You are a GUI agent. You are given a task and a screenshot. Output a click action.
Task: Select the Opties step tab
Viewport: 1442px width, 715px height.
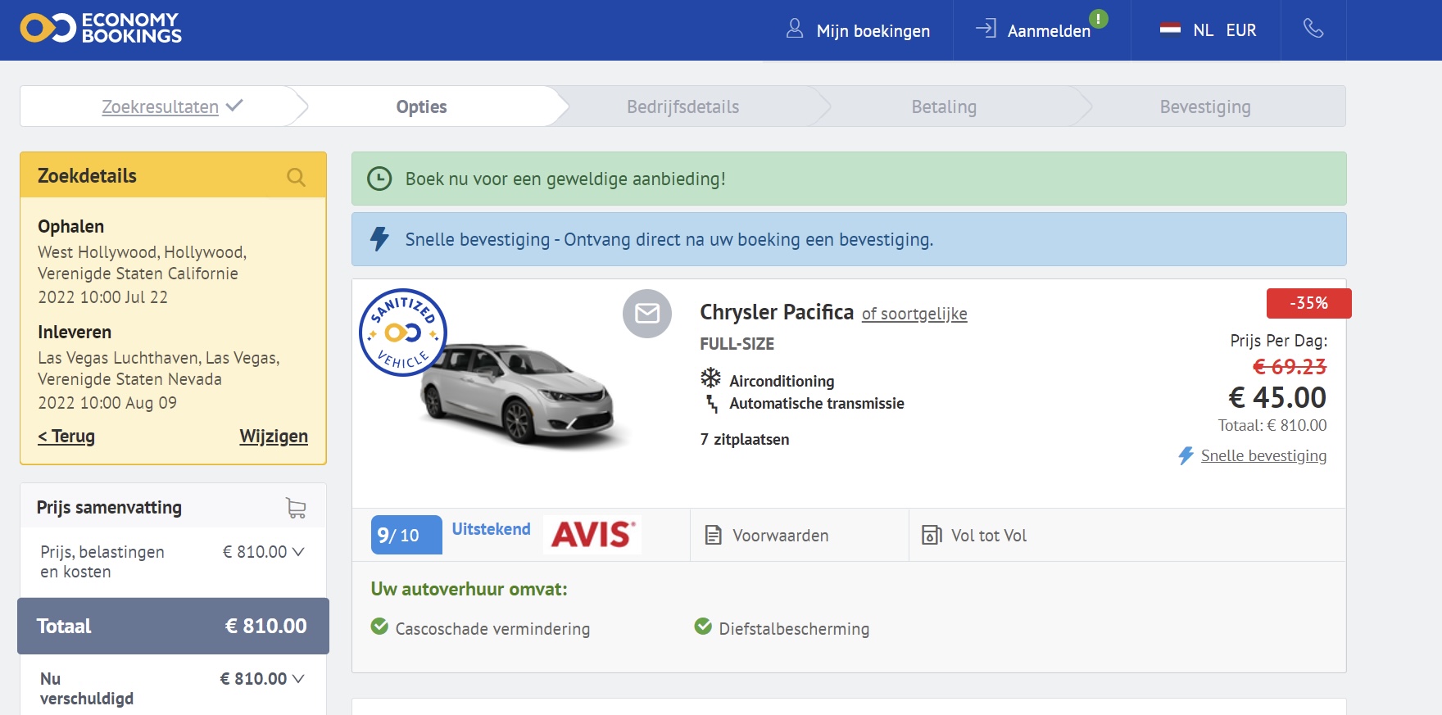[421, 107]
